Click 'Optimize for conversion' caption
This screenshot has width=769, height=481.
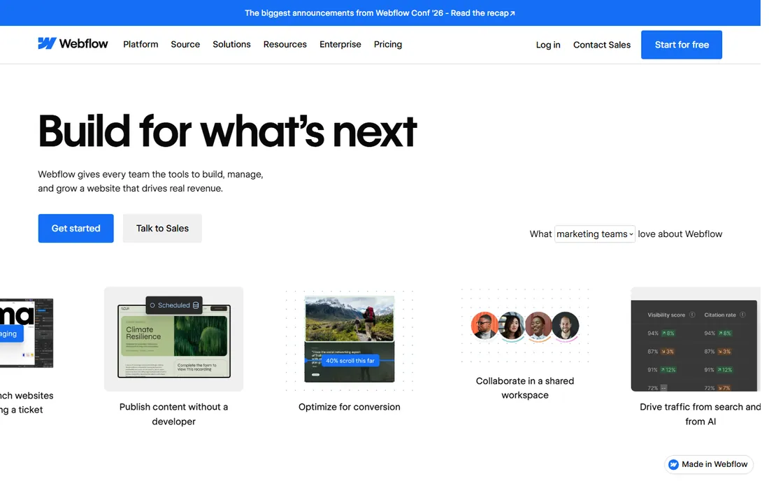[x=349, y=407]
